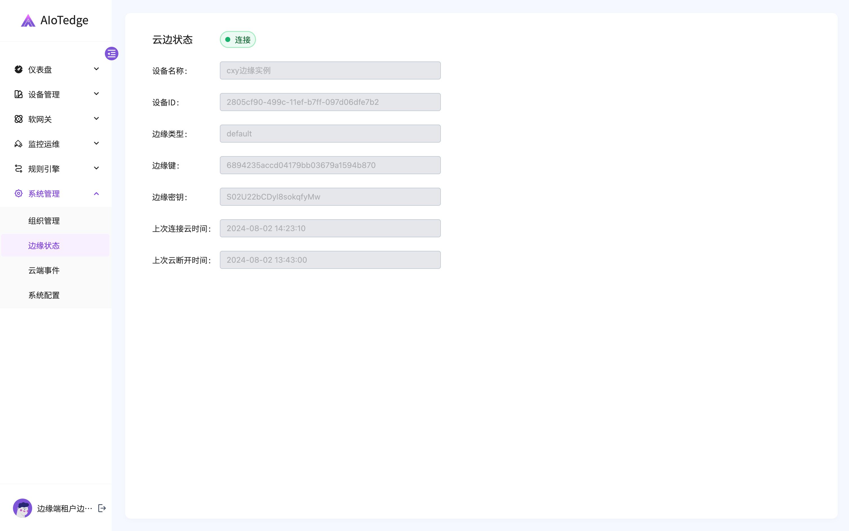Image resolution: width=849 pixels, height=531 pixels.
Task: Click the 边缘密钥 input field
Action: point(330,197)
